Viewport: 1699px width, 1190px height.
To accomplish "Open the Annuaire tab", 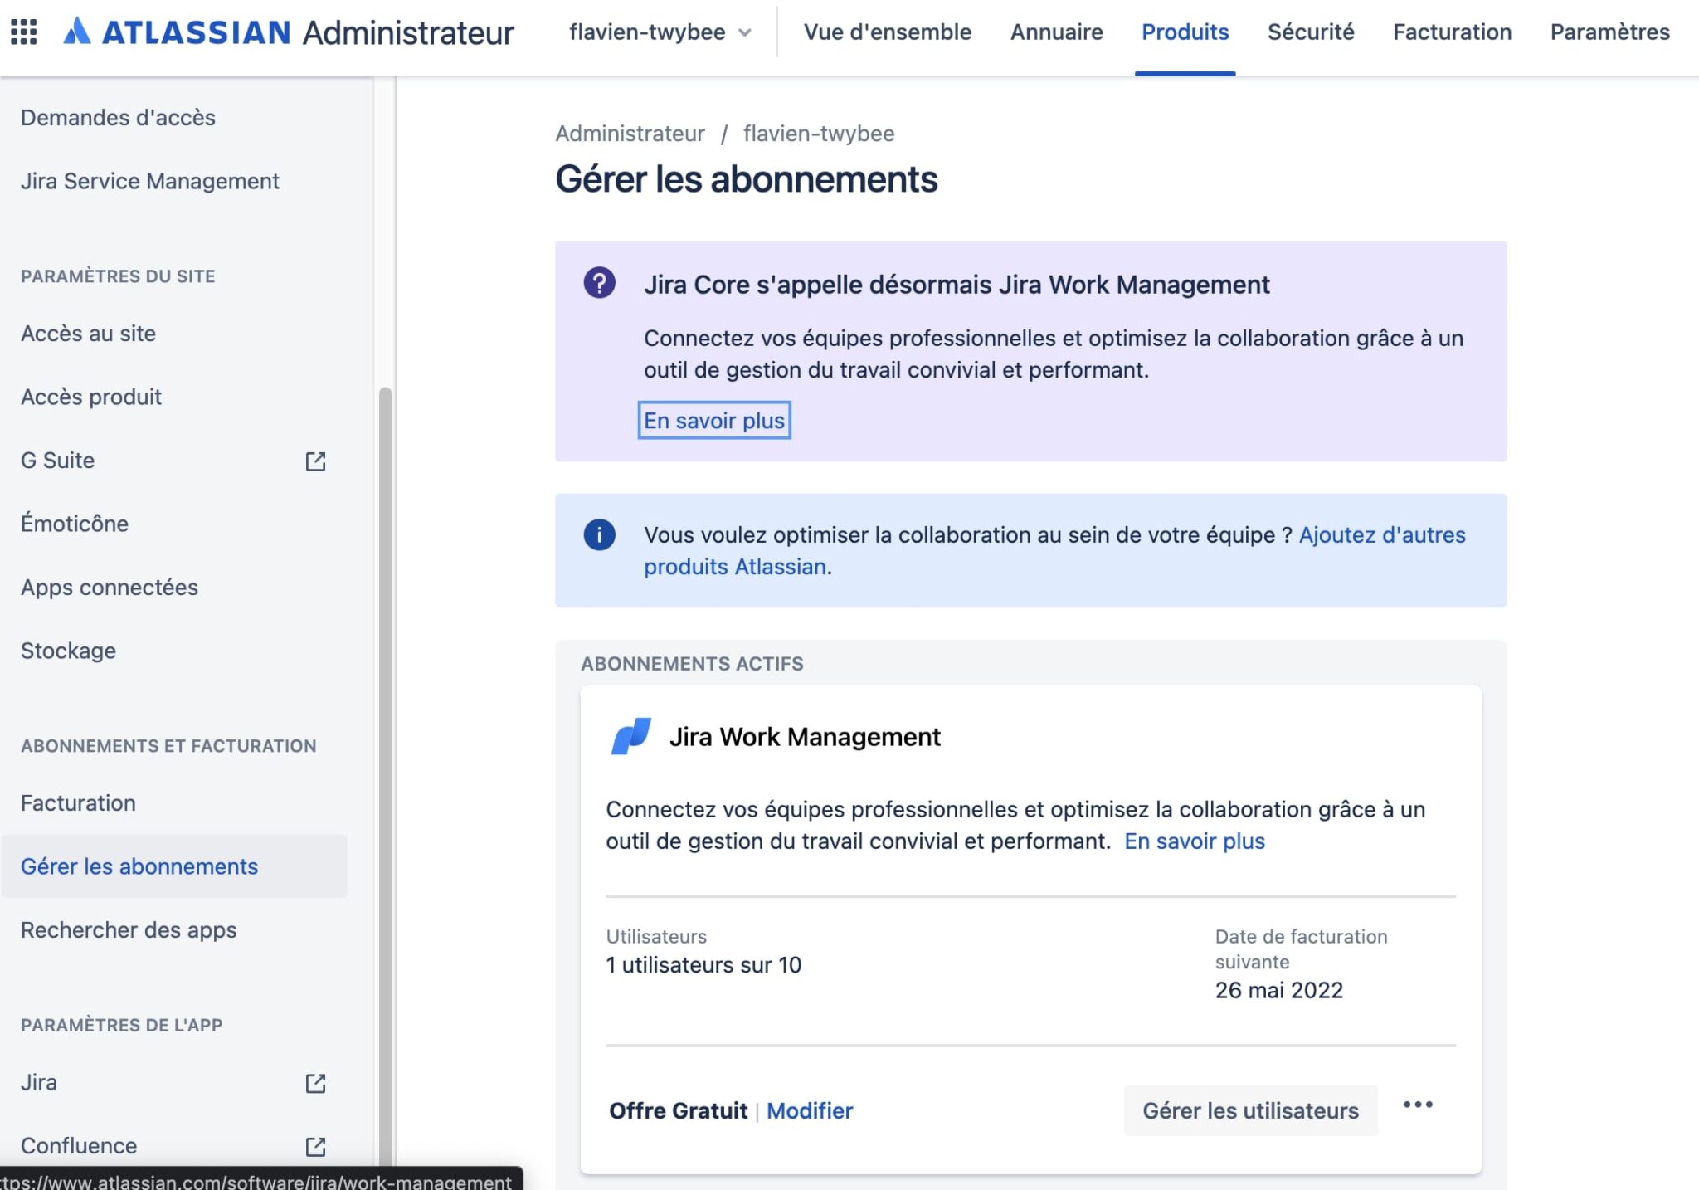I will click(1056, 32).
